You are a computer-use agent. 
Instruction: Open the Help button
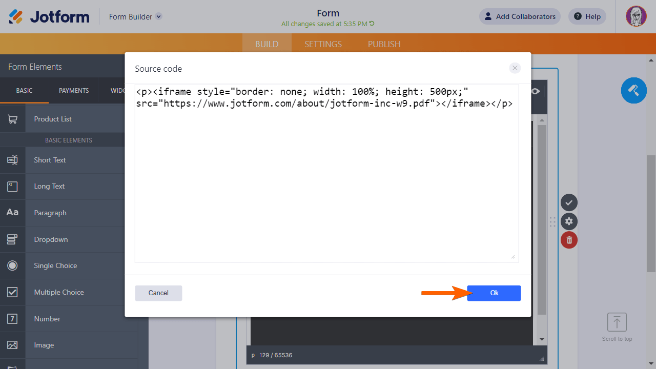[x=587, y=16]
